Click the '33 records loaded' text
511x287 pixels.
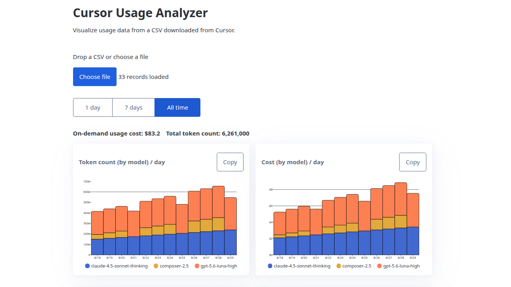pos(143,77)
